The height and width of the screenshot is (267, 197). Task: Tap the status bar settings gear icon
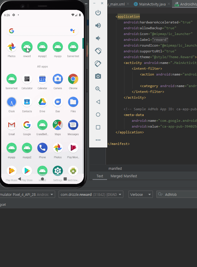coord(14,15)
